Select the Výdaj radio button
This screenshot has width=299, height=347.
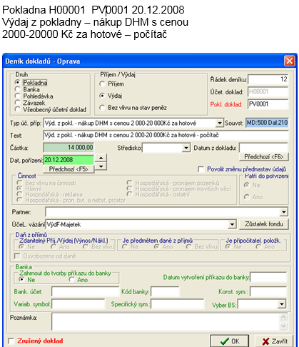click(x=102, y=96)
